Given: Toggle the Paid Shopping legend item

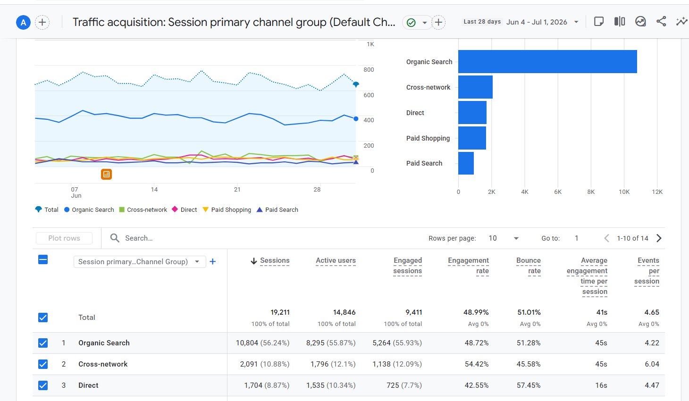Looking at the screenshot, I should coord(227,209).
